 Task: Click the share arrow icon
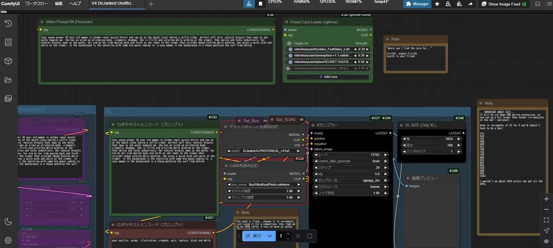pos(470,4)
